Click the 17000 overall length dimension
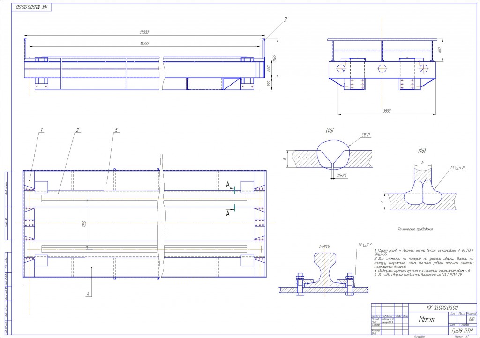480x338 pixels. (x=144, y=32)
